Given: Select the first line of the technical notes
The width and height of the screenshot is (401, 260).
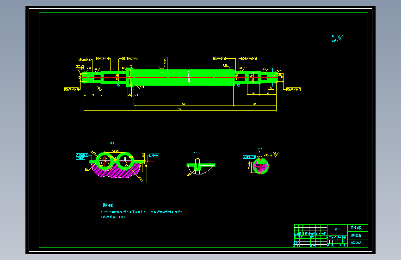Looking at the screenshot, I should [142, 212].
